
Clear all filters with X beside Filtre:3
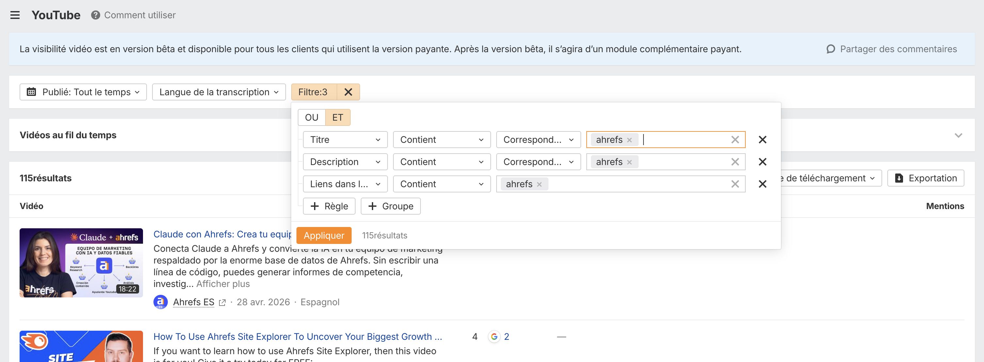(348, 92)
